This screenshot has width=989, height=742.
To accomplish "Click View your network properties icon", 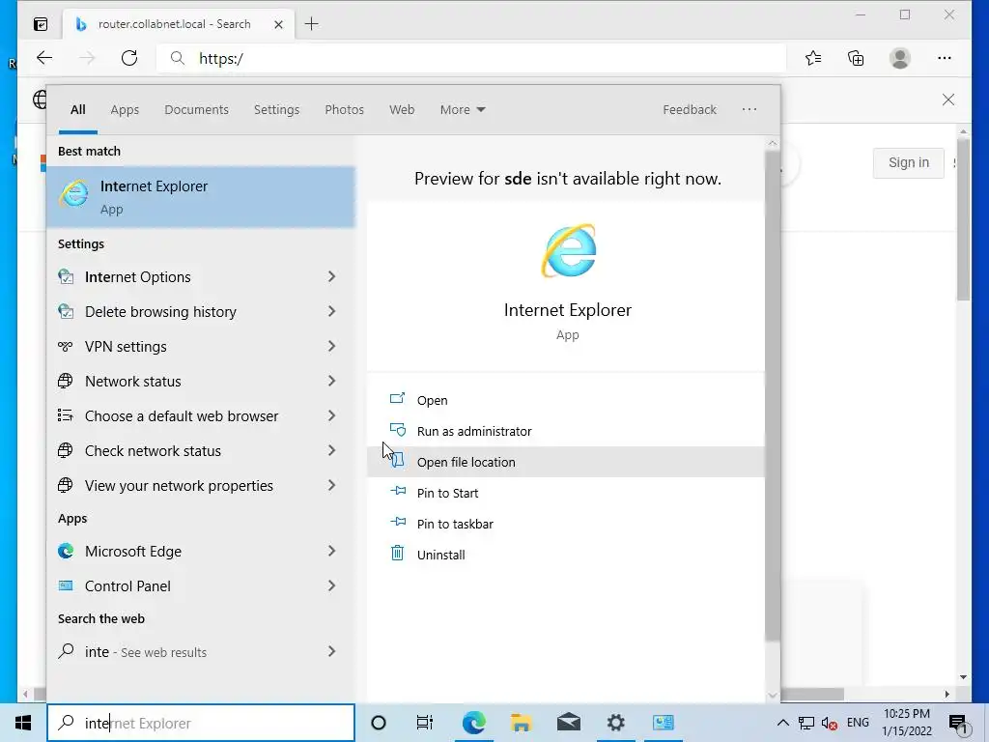I will point(66,485).
